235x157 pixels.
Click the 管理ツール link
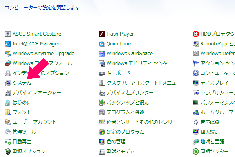(24, 132)
